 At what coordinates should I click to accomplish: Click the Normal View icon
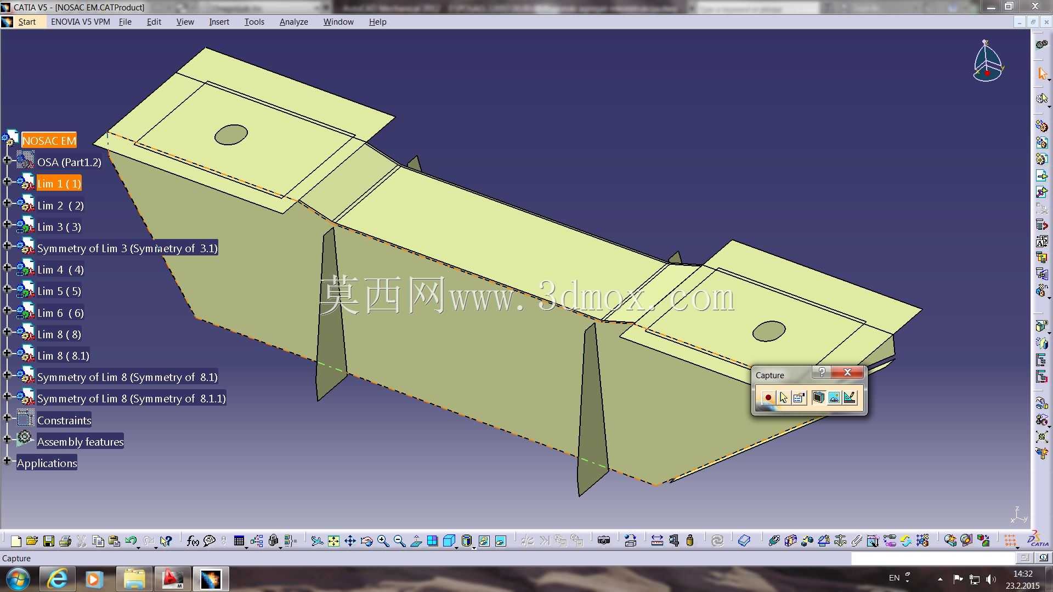(x=416, y=542)
